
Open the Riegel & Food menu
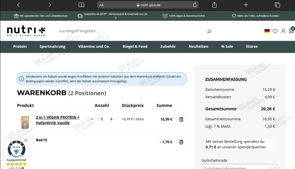(135, 47)
